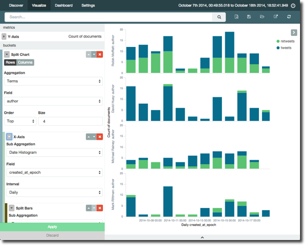Open the time picker clock icon
Viewport: 305px width, 245px height.
click(299, 5)
